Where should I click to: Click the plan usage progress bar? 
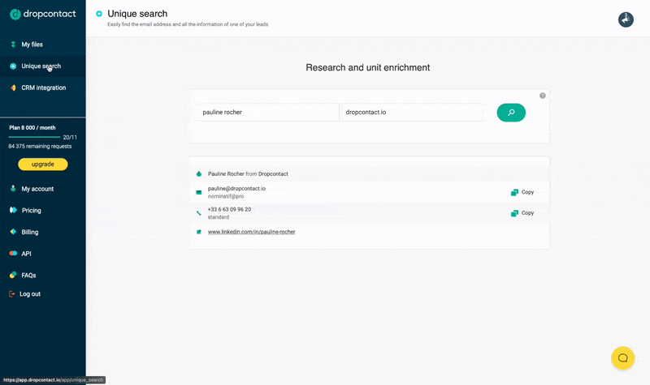point(34,137)
